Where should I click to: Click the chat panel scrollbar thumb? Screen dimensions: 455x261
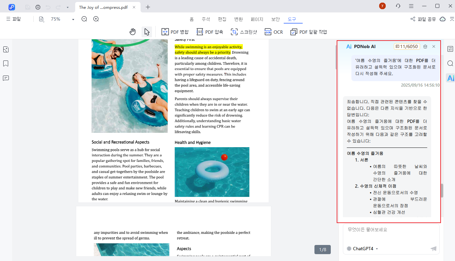click(x=442, y=191)
